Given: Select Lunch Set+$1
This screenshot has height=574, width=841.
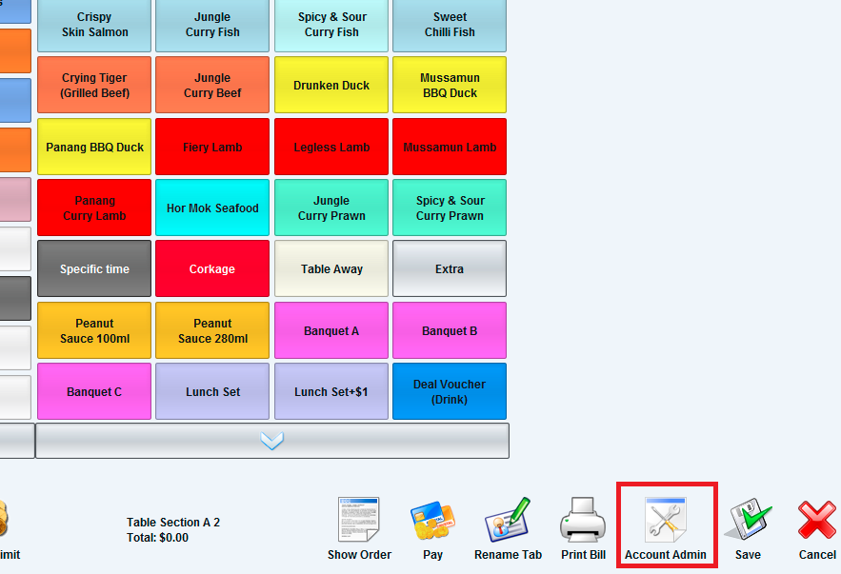Looking at the screenshot, I should (331, 391).
